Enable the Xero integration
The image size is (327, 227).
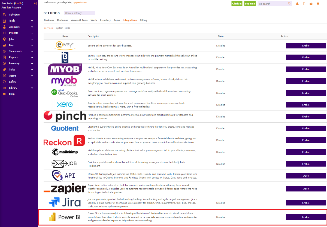click(x=306, y=105)
